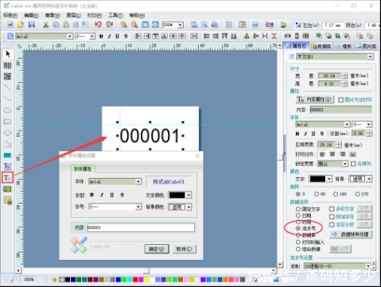The height and width of the screenshot is (287, 381).
Task: Click the Cut scissors icon
Action: click(x=46, y=25)
